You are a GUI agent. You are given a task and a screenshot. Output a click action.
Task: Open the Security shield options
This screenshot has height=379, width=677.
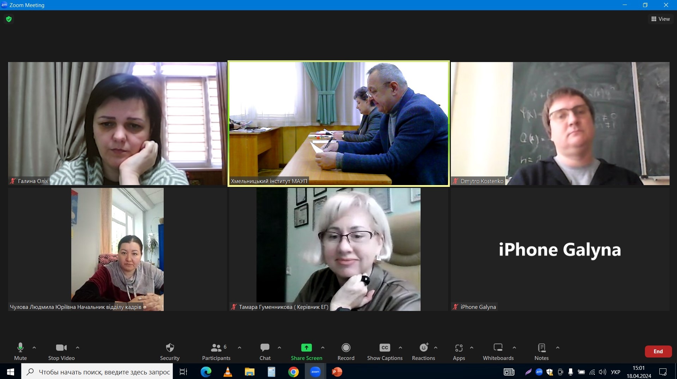(x=170, y=351)
